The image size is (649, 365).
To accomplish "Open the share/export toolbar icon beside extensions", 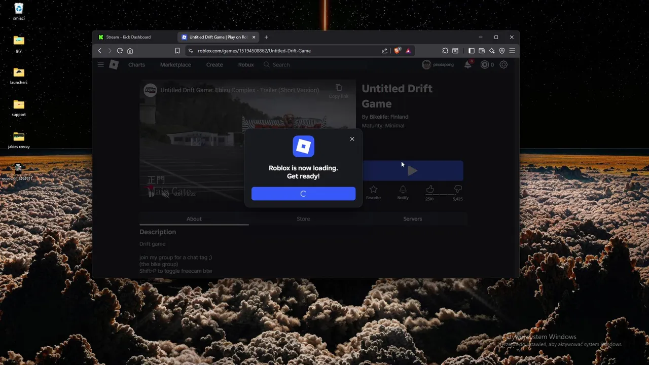I will [455, 51].
